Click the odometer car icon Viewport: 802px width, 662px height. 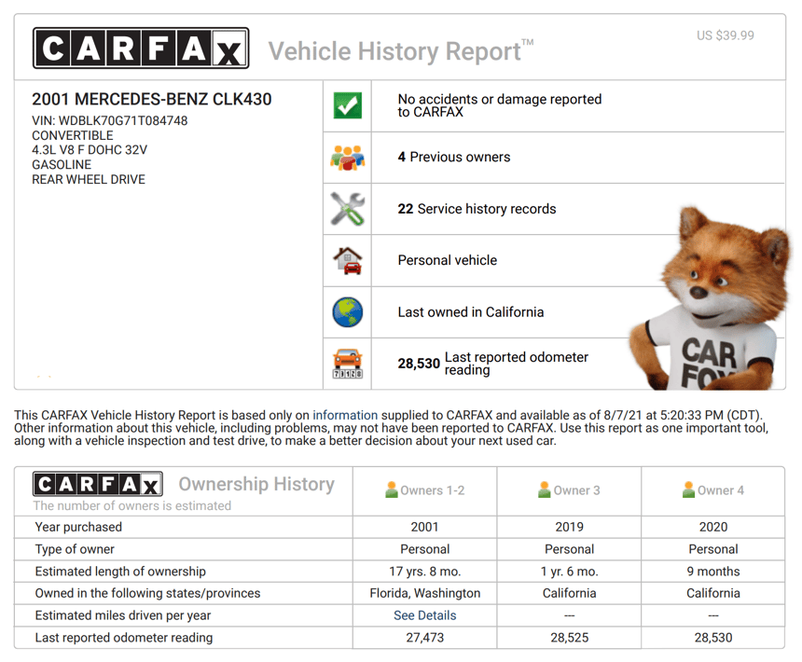[347, 364]
